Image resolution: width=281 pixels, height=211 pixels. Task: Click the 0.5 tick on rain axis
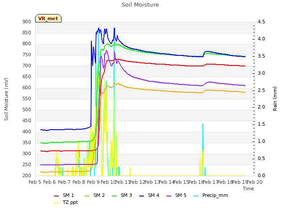(261, 159)
